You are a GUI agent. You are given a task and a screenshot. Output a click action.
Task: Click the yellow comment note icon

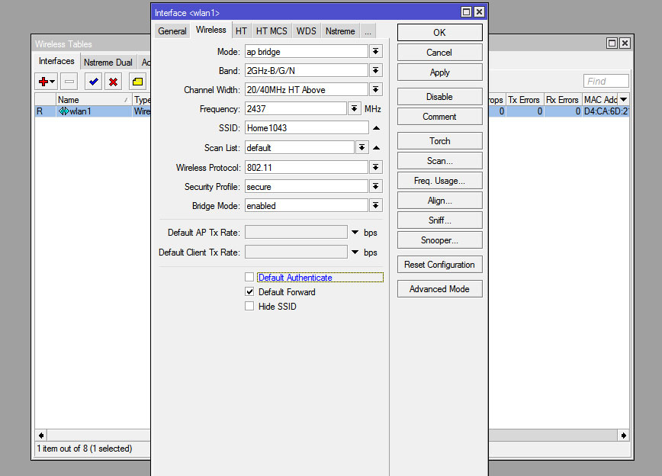pyautogui.click(x=137, y=82)
